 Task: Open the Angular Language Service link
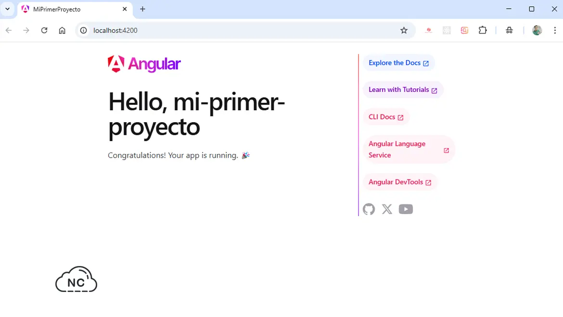(x=409, y=149)
